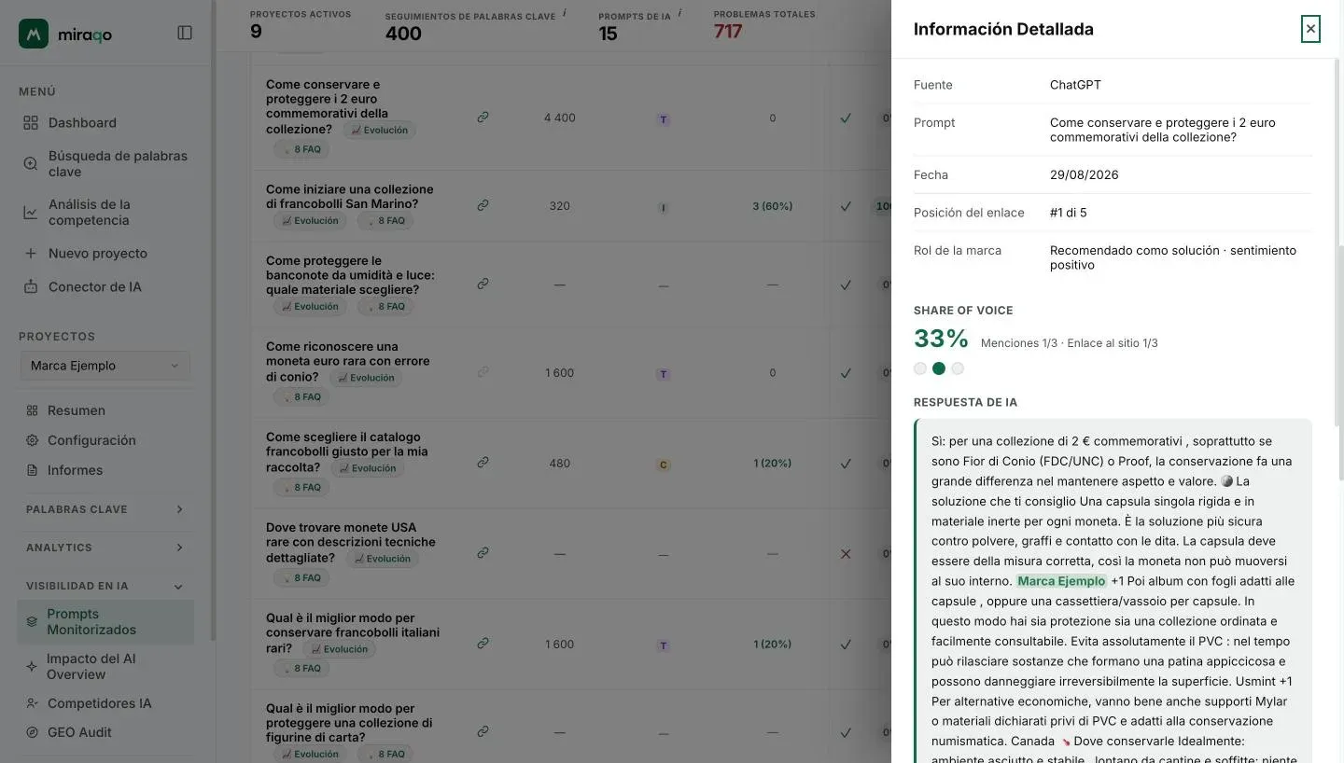This screenshot has width=1344, height=763.
Task: Open link icon for banconote da umidità row
Action: click(483, 284)
